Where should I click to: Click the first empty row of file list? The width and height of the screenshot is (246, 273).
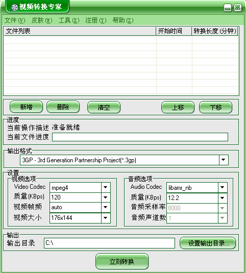[x=121, y=40]
